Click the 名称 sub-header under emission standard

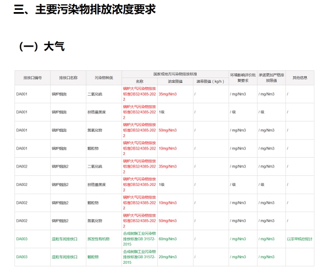(x=140, y=81)
